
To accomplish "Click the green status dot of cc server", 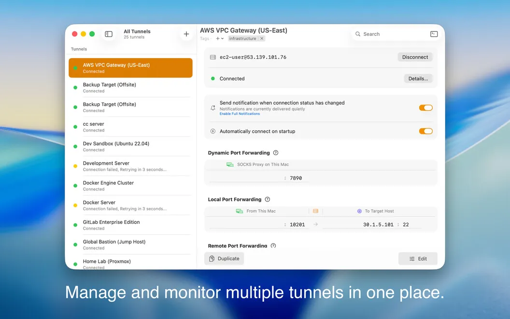I will (75, 127).
